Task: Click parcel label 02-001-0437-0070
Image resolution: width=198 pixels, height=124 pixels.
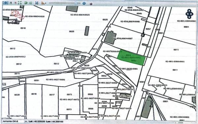Action: click(x=123, y=89)
